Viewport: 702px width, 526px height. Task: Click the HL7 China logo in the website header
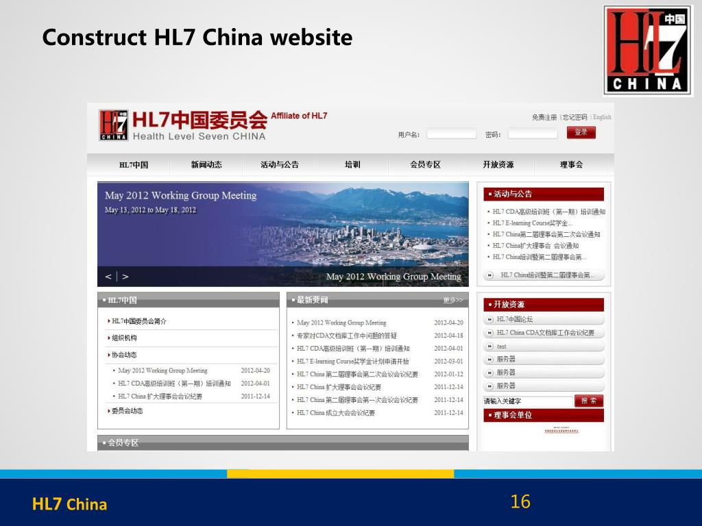[x=114, y=125]
